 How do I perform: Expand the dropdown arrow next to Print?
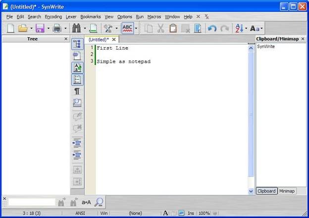coord(65,28)
